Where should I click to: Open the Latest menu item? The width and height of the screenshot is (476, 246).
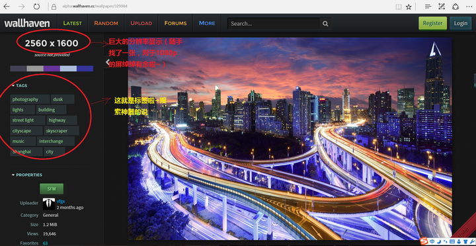coord(72,23)
